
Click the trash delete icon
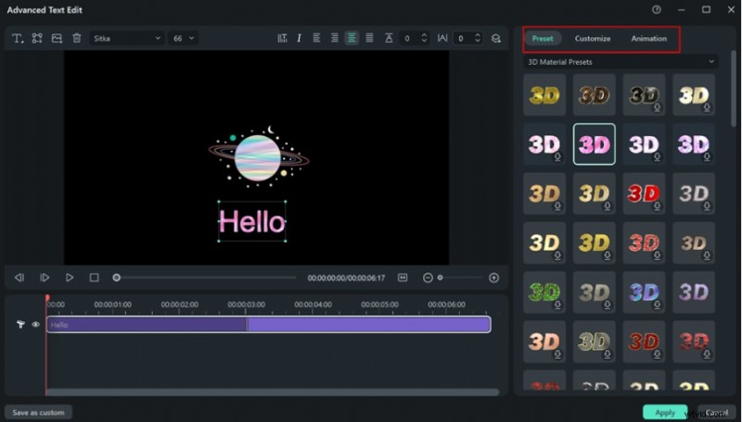pyautogui.click(x=77, y=38)
